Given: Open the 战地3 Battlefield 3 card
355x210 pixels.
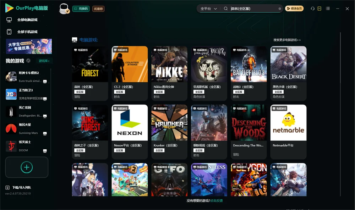Looking at the screenshot, I should coord(249,73).
